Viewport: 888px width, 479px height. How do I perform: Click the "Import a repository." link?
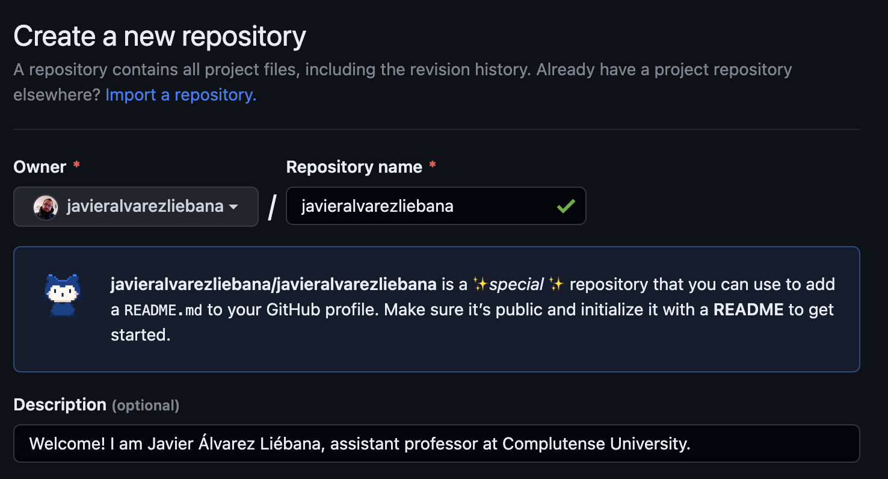pyautogui.click(x=180, y=95)
